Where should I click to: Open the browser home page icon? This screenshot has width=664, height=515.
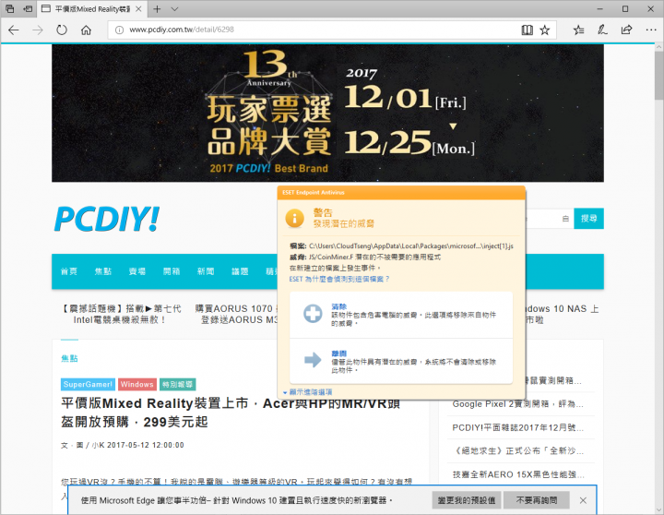click(86, 30)
